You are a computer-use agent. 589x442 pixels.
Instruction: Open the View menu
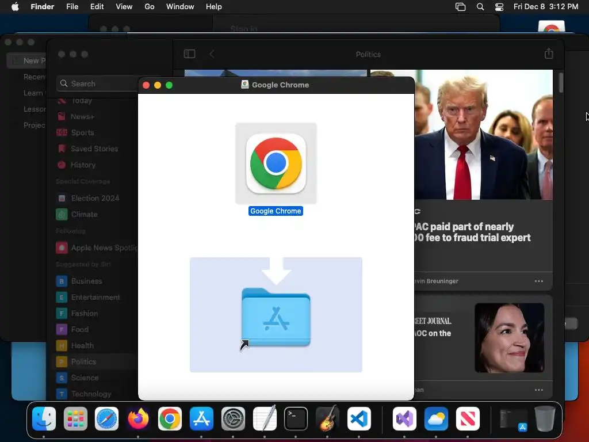pyautogui.click(x=124, y=7)
